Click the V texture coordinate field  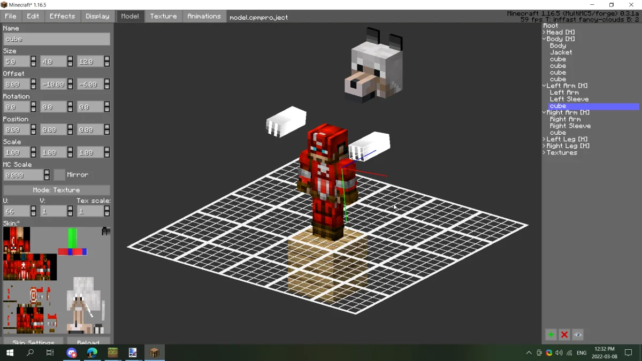tap(53, 211)
